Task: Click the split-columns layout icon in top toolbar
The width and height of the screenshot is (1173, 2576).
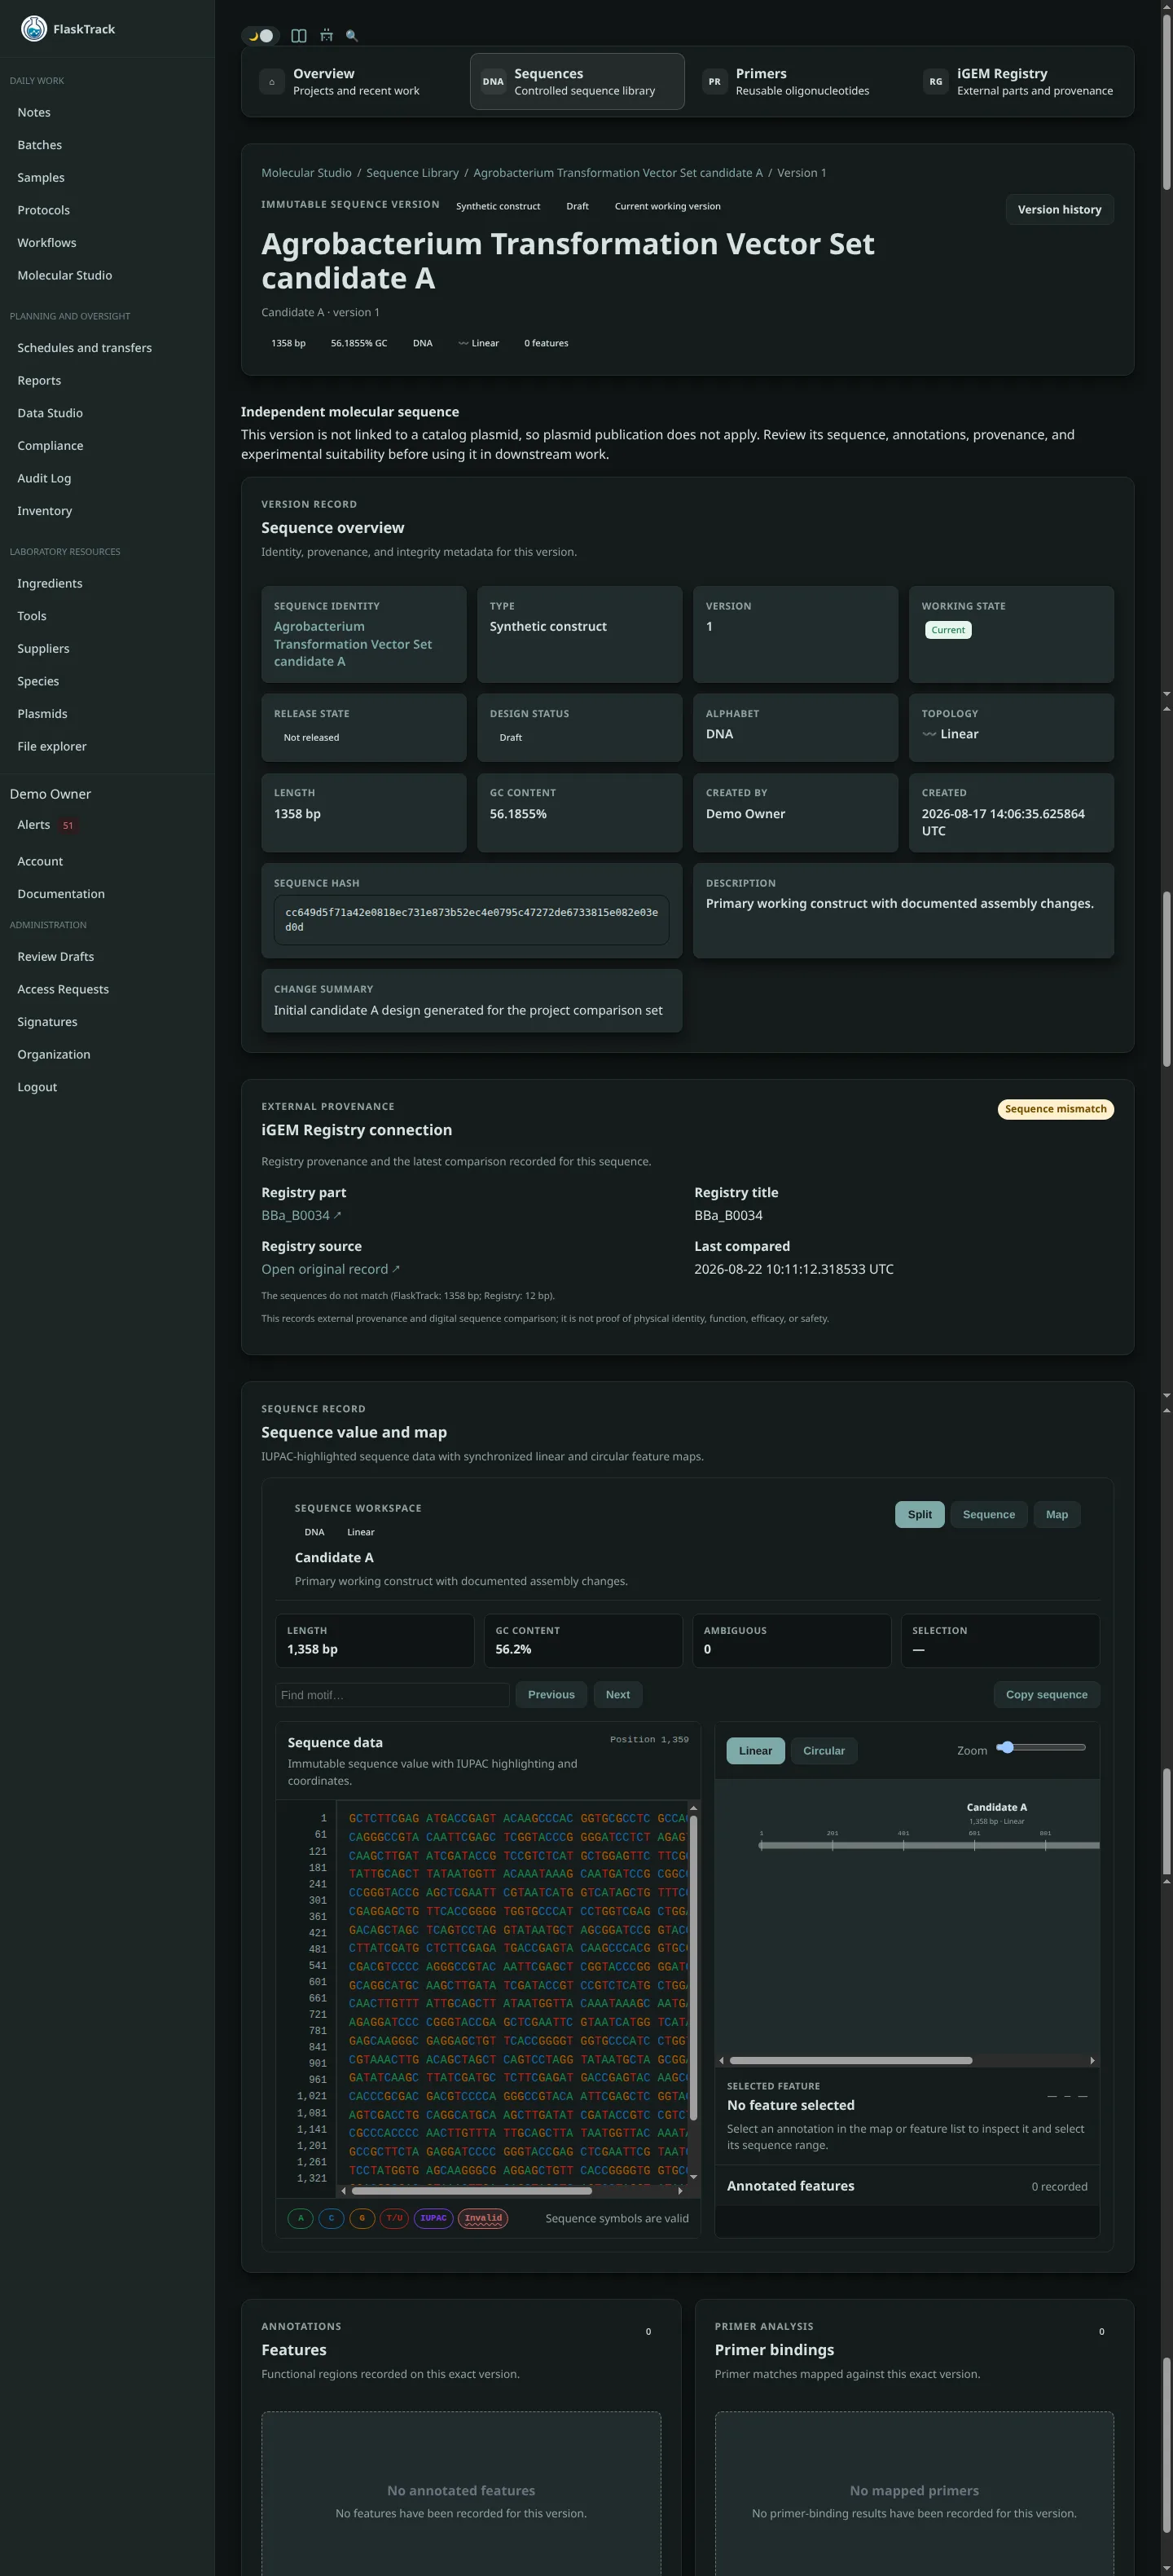Action: (x=299, y=36)
